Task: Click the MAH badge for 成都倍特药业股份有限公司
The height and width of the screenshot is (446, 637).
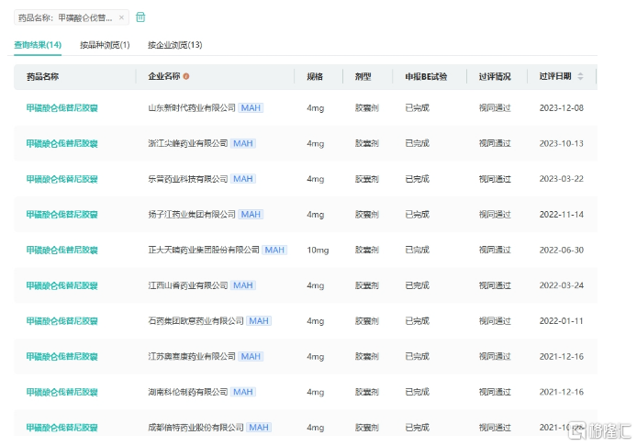Action: click(259, 428)
